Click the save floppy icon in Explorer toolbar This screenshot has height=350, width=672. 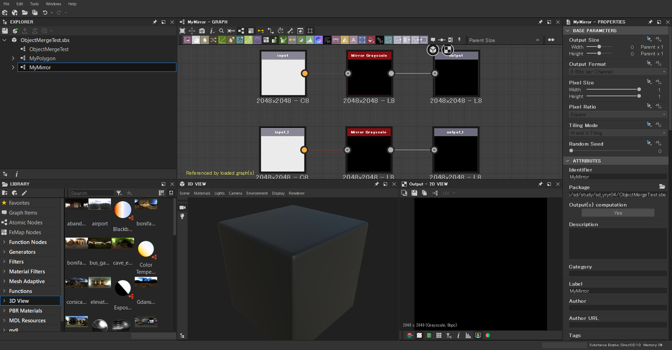[5, 31]
